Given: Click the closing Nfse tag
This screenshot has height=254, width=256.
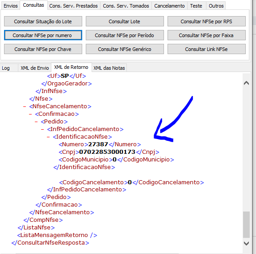Looking at the screenshot, I should point(41,99).
